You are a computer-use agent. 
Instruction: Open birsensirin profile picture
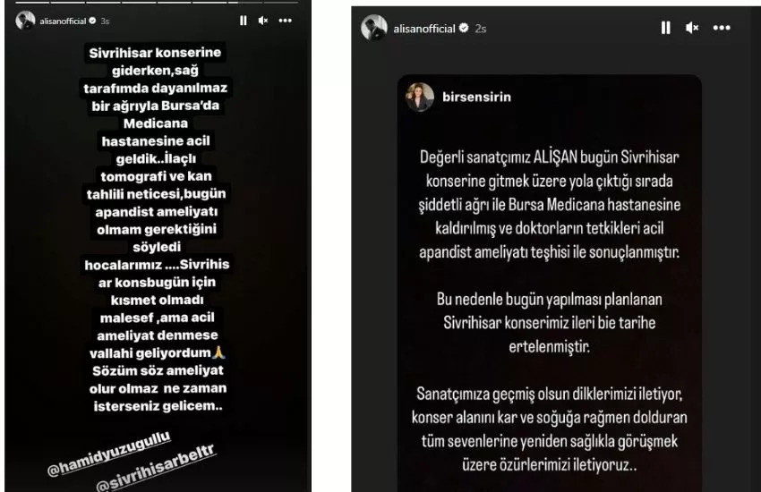point(420,97)
